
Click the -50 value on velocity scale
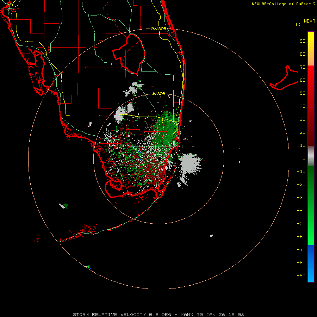point(301,224)
